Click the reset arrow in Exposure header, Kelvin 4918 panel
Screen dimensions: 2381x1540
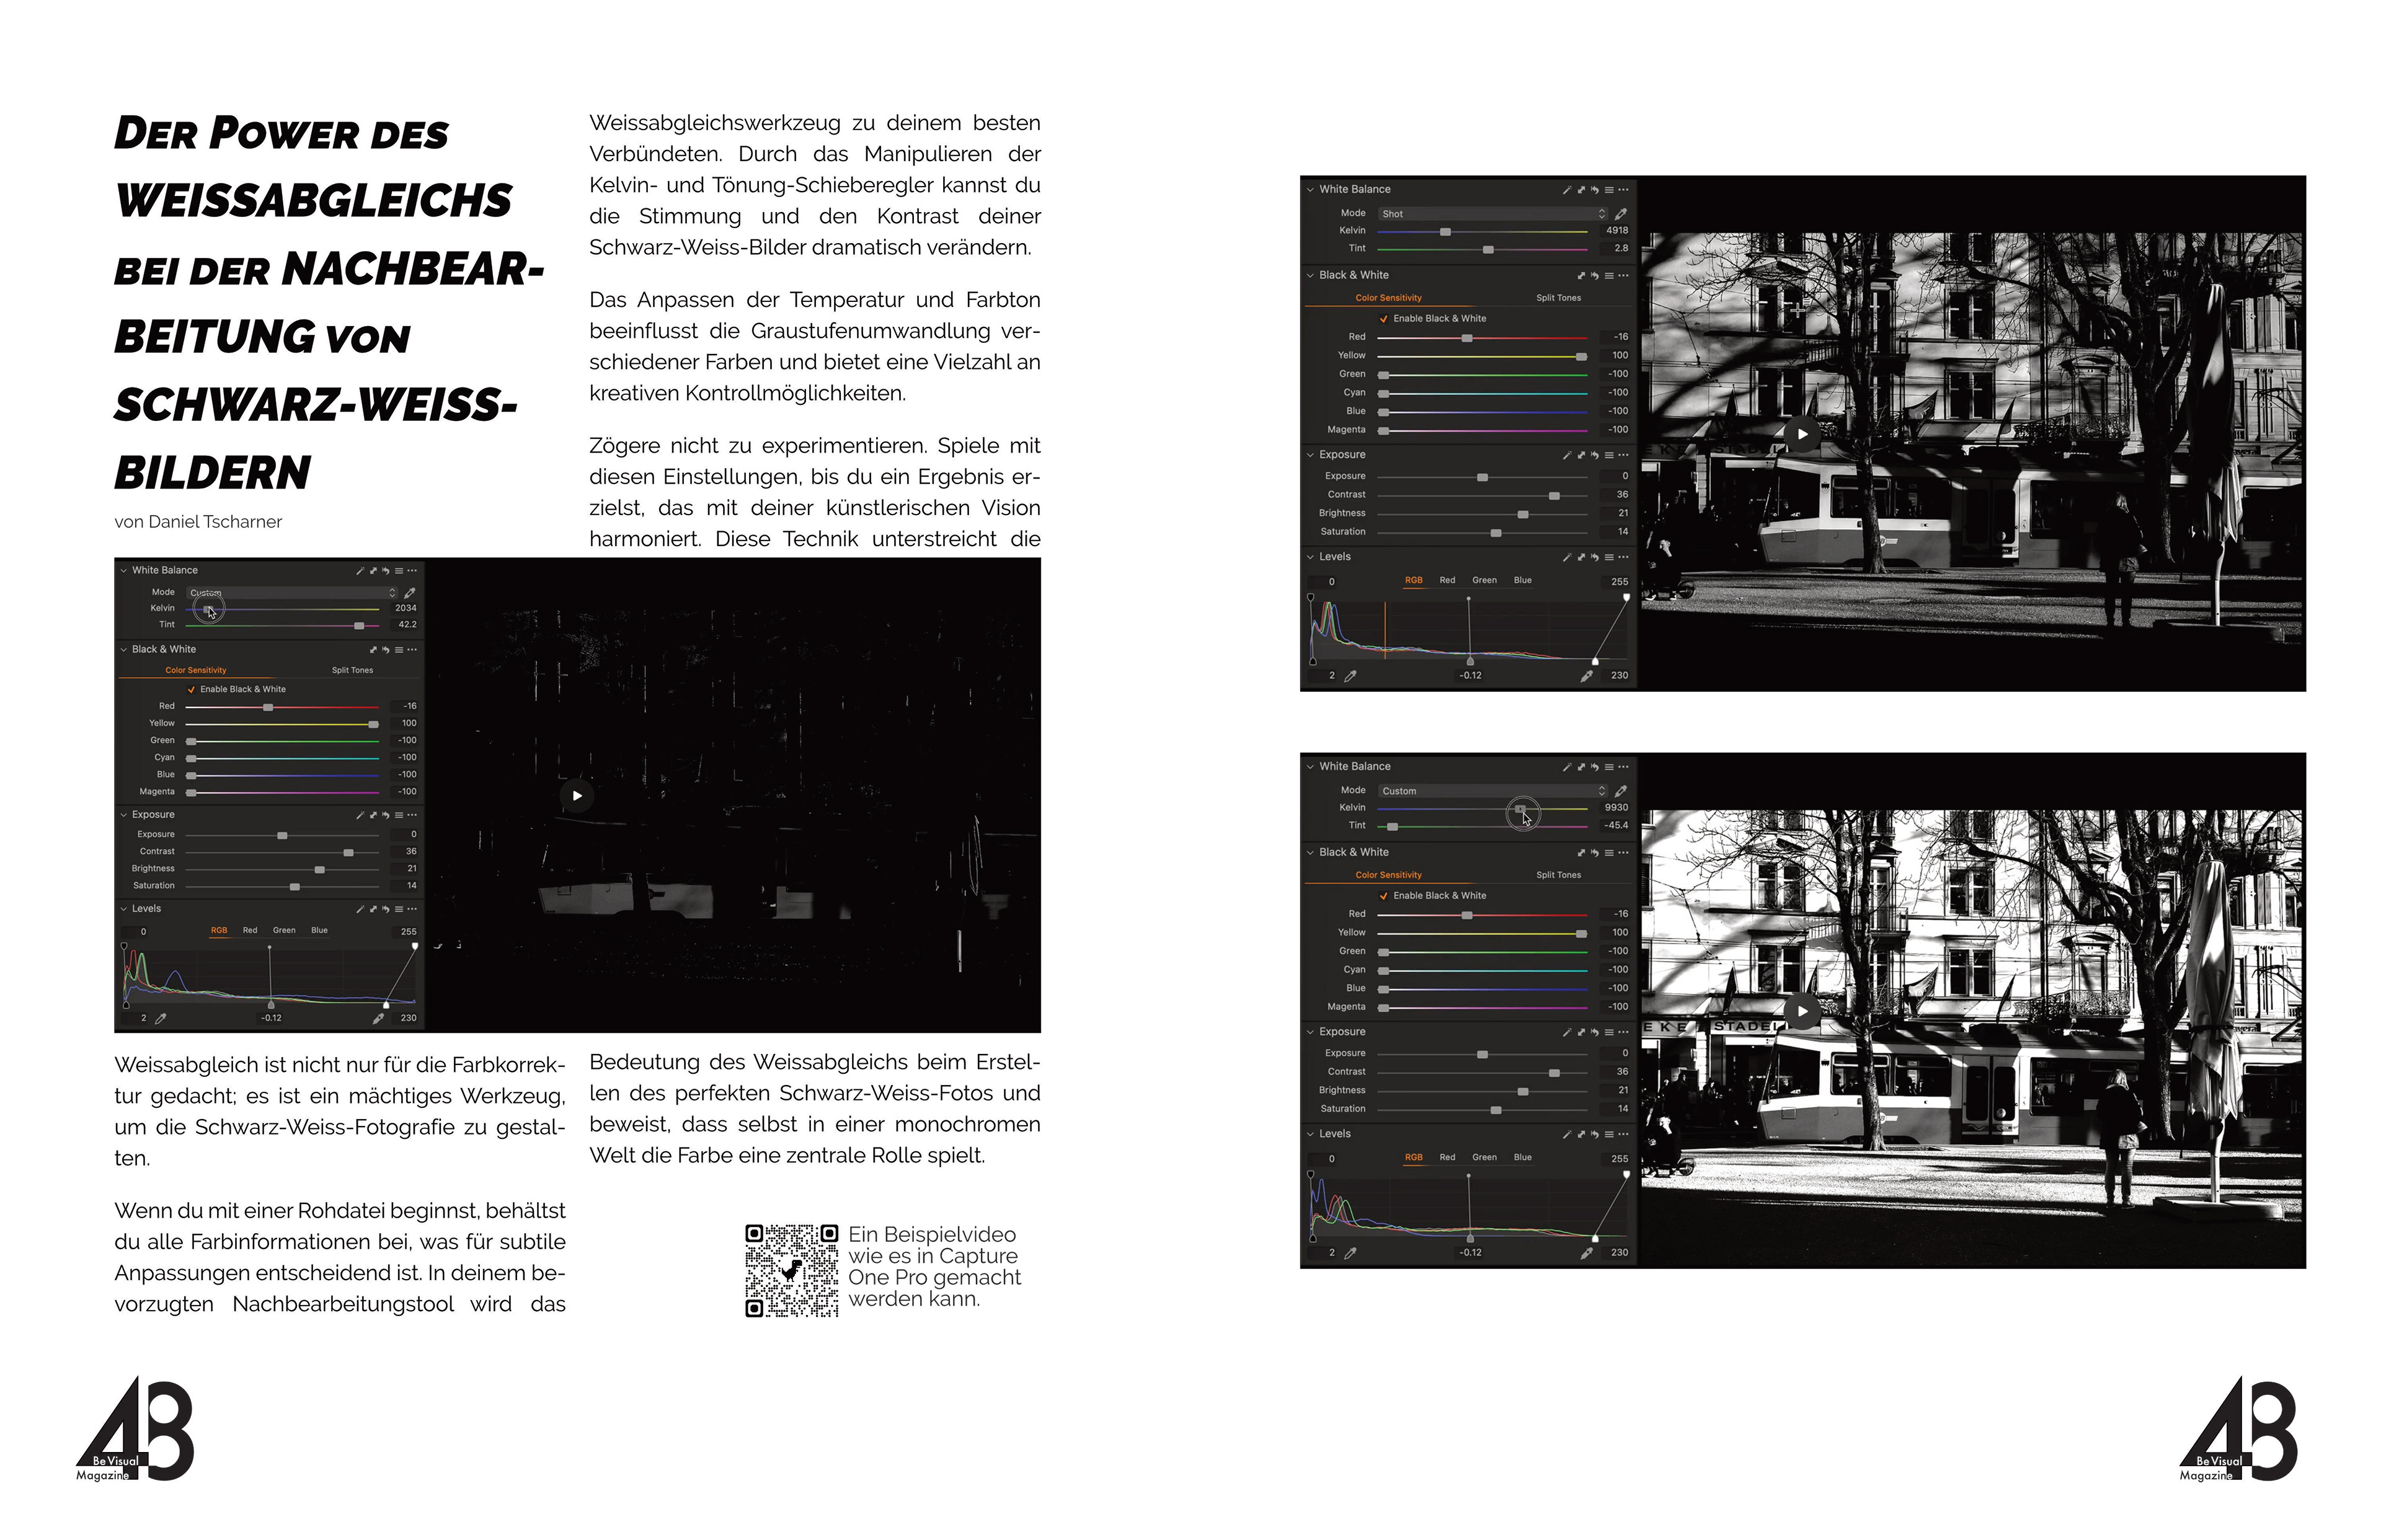1594,455
